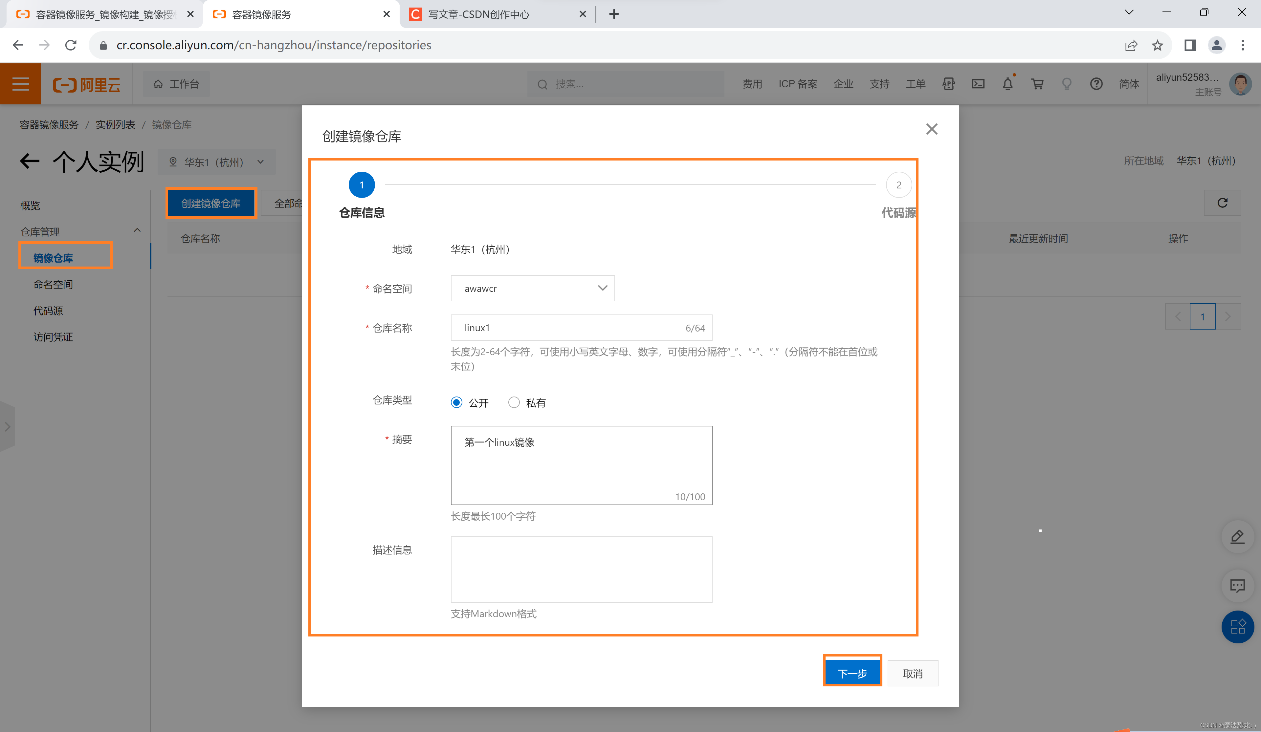The width and height of the screenshot is (1261, 732).
Task: Expand the 华东1（杭州） region selector
Action: tap(216, 162)
